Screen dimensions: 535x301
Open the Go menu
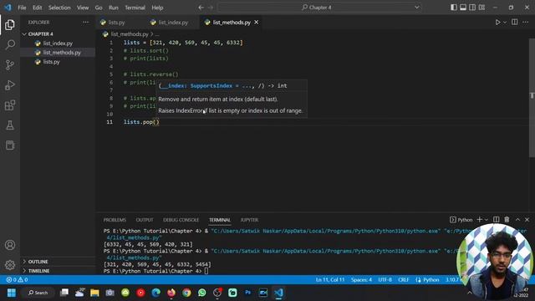point(99,8)
